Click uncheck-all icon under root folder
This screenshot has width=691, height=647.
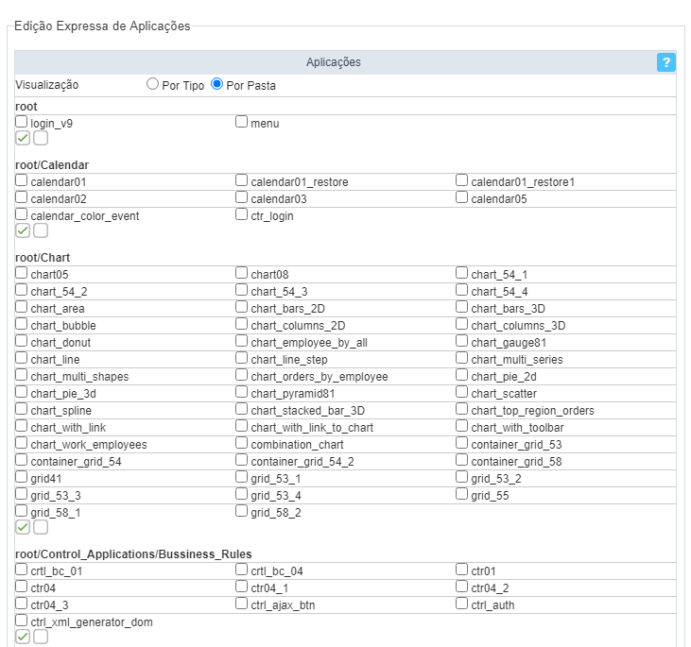point(41,138)
